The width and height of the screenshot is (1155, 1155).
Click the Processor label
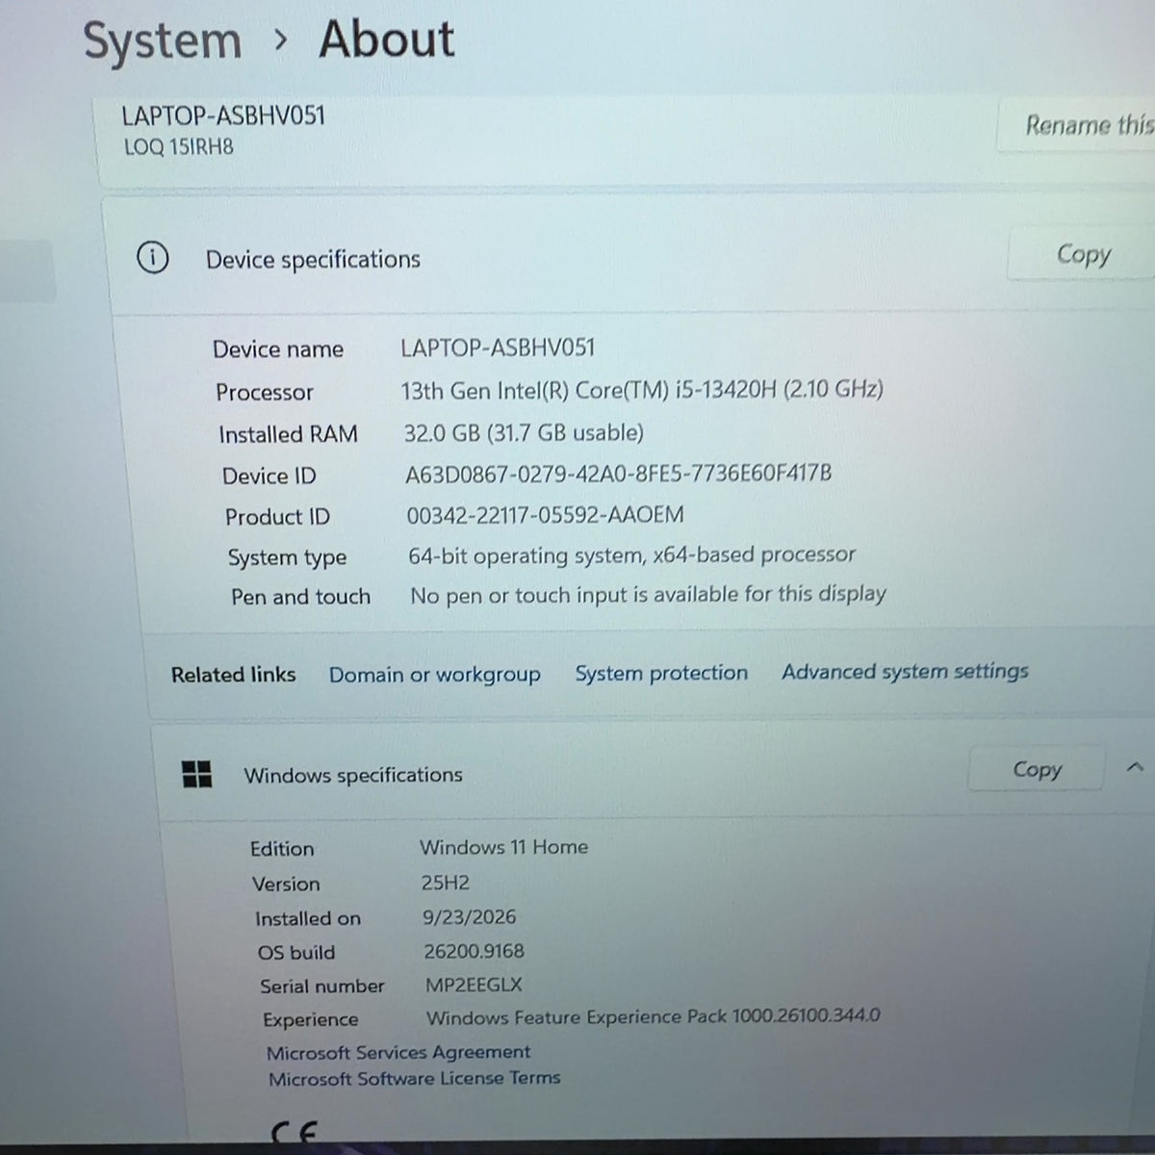point(264,393)
